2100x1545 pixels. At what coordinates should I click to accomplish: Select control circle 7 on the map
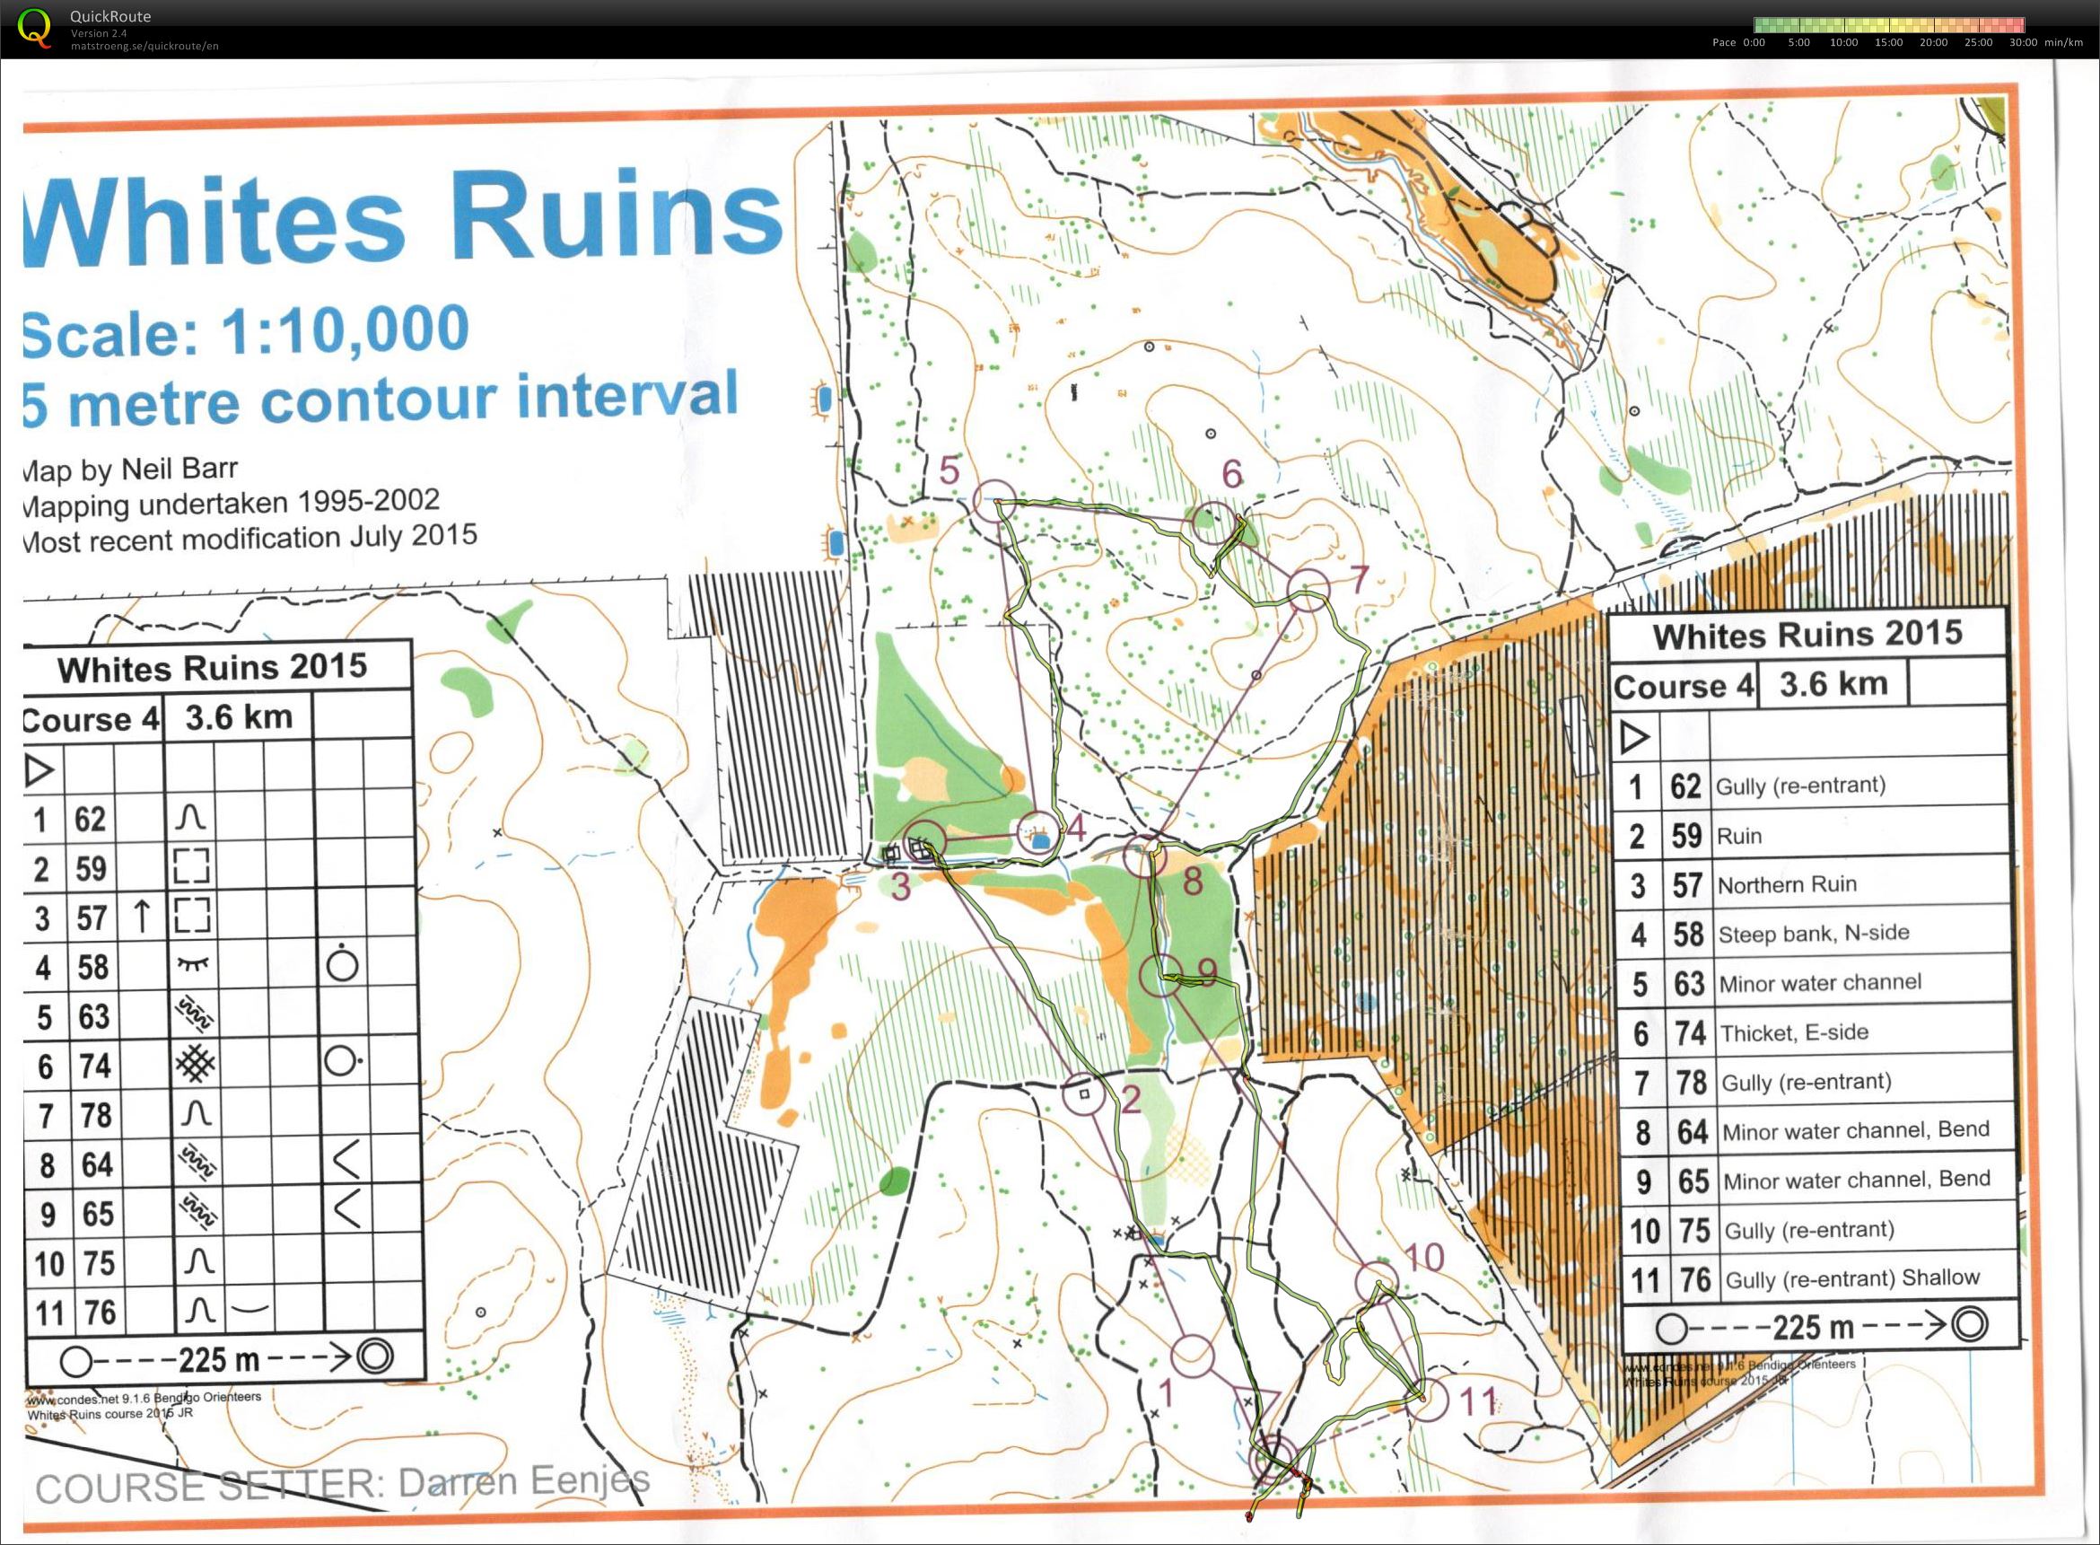coord(1308,589)
